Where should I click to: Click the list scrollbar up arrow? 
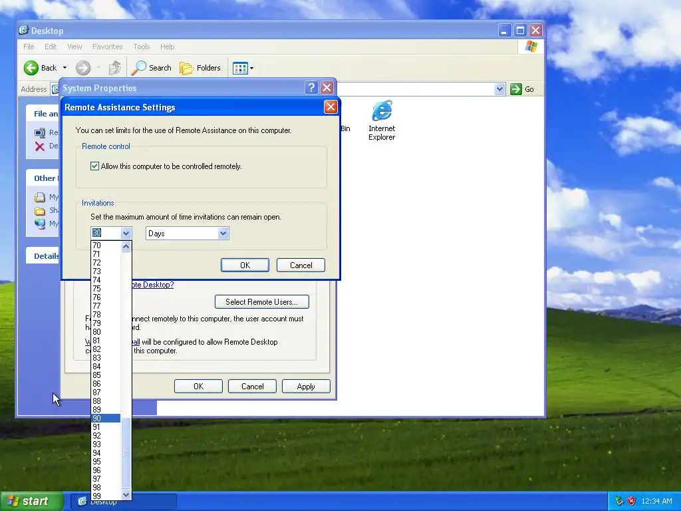(126, 246)
